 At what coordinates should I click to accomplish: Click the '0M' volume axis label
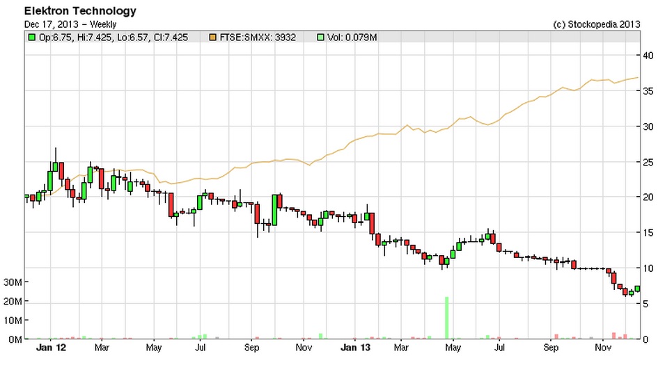click(15, 339)
